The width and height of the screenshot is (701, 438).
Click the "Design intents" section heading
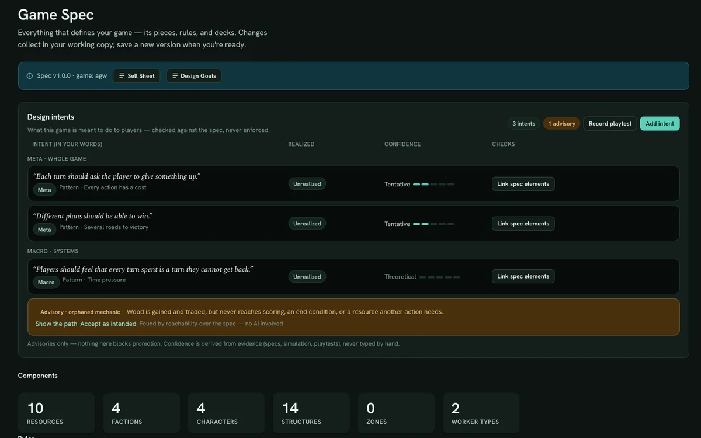tap(51, 117)
